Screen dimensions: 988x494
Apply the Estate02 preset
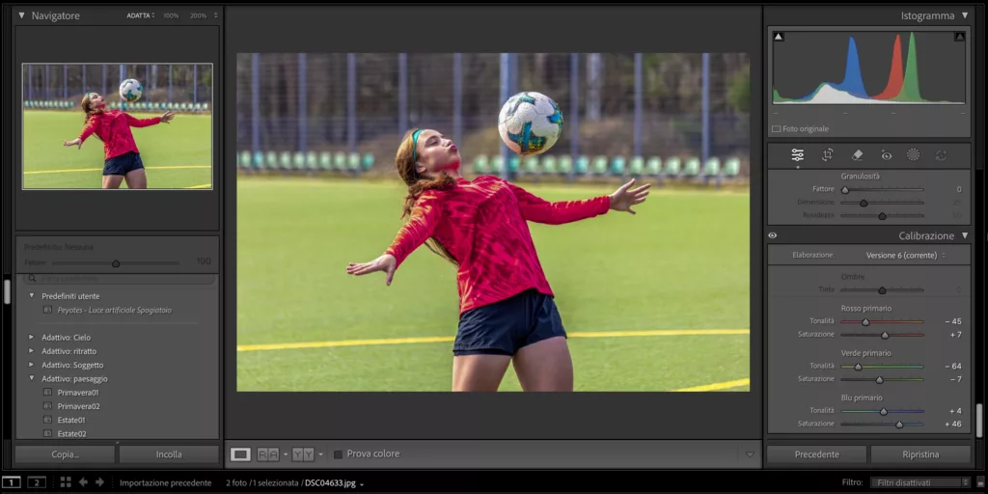pos(71,434)
